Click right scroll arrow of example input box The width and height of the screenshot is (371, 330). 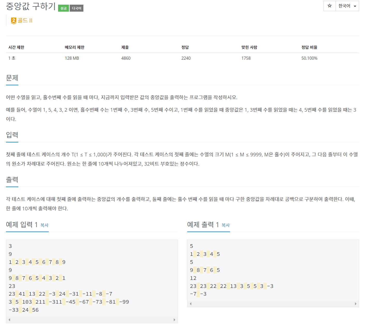pyautogui.click(x=175, y=320)
